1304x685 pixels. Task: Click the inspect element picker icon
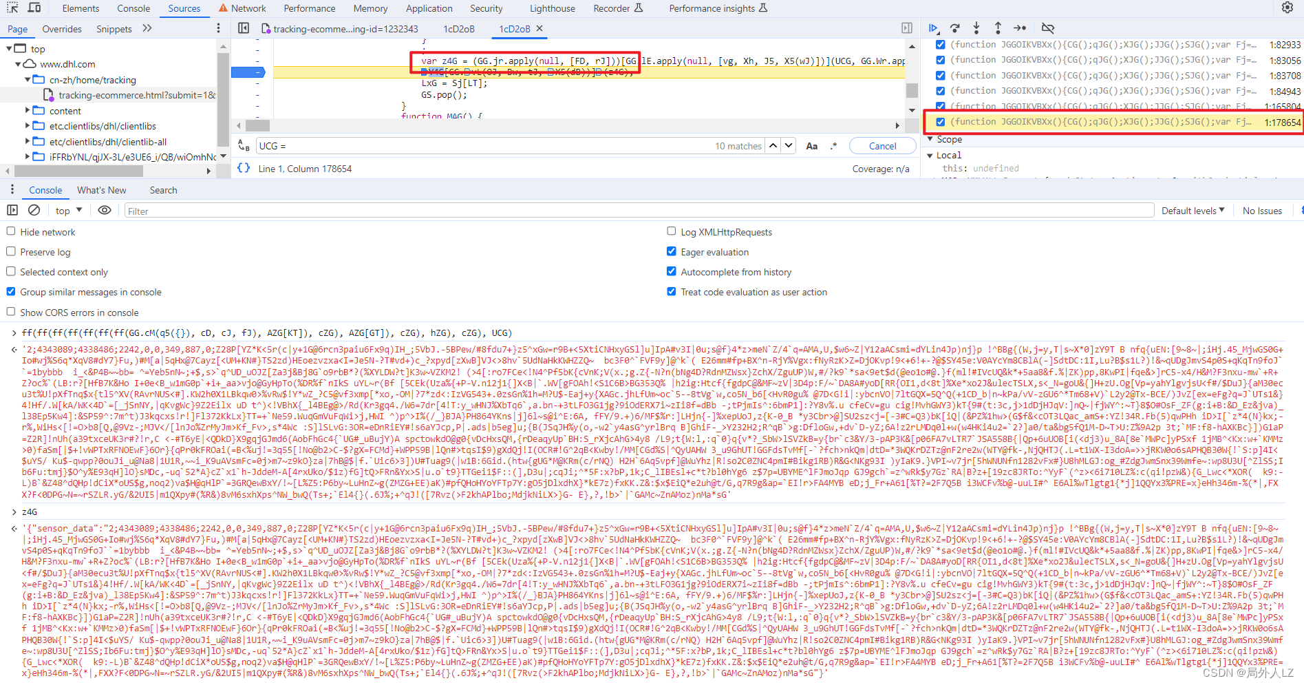[x=13, y=8]
